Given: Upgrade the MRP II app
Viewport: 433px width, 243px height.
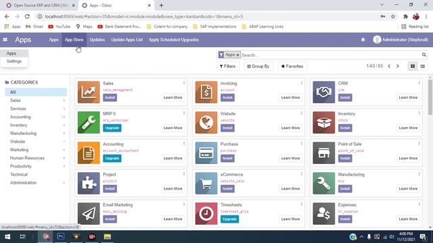Looking at the screenshot, I should pyautogui.click(x=112, y=128).
